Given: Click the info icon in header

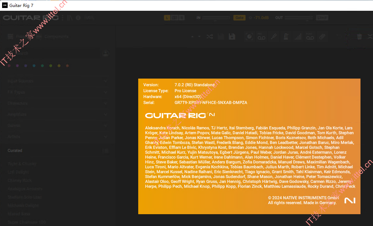Looking at the screenshot, I should [x=78, y=18].
